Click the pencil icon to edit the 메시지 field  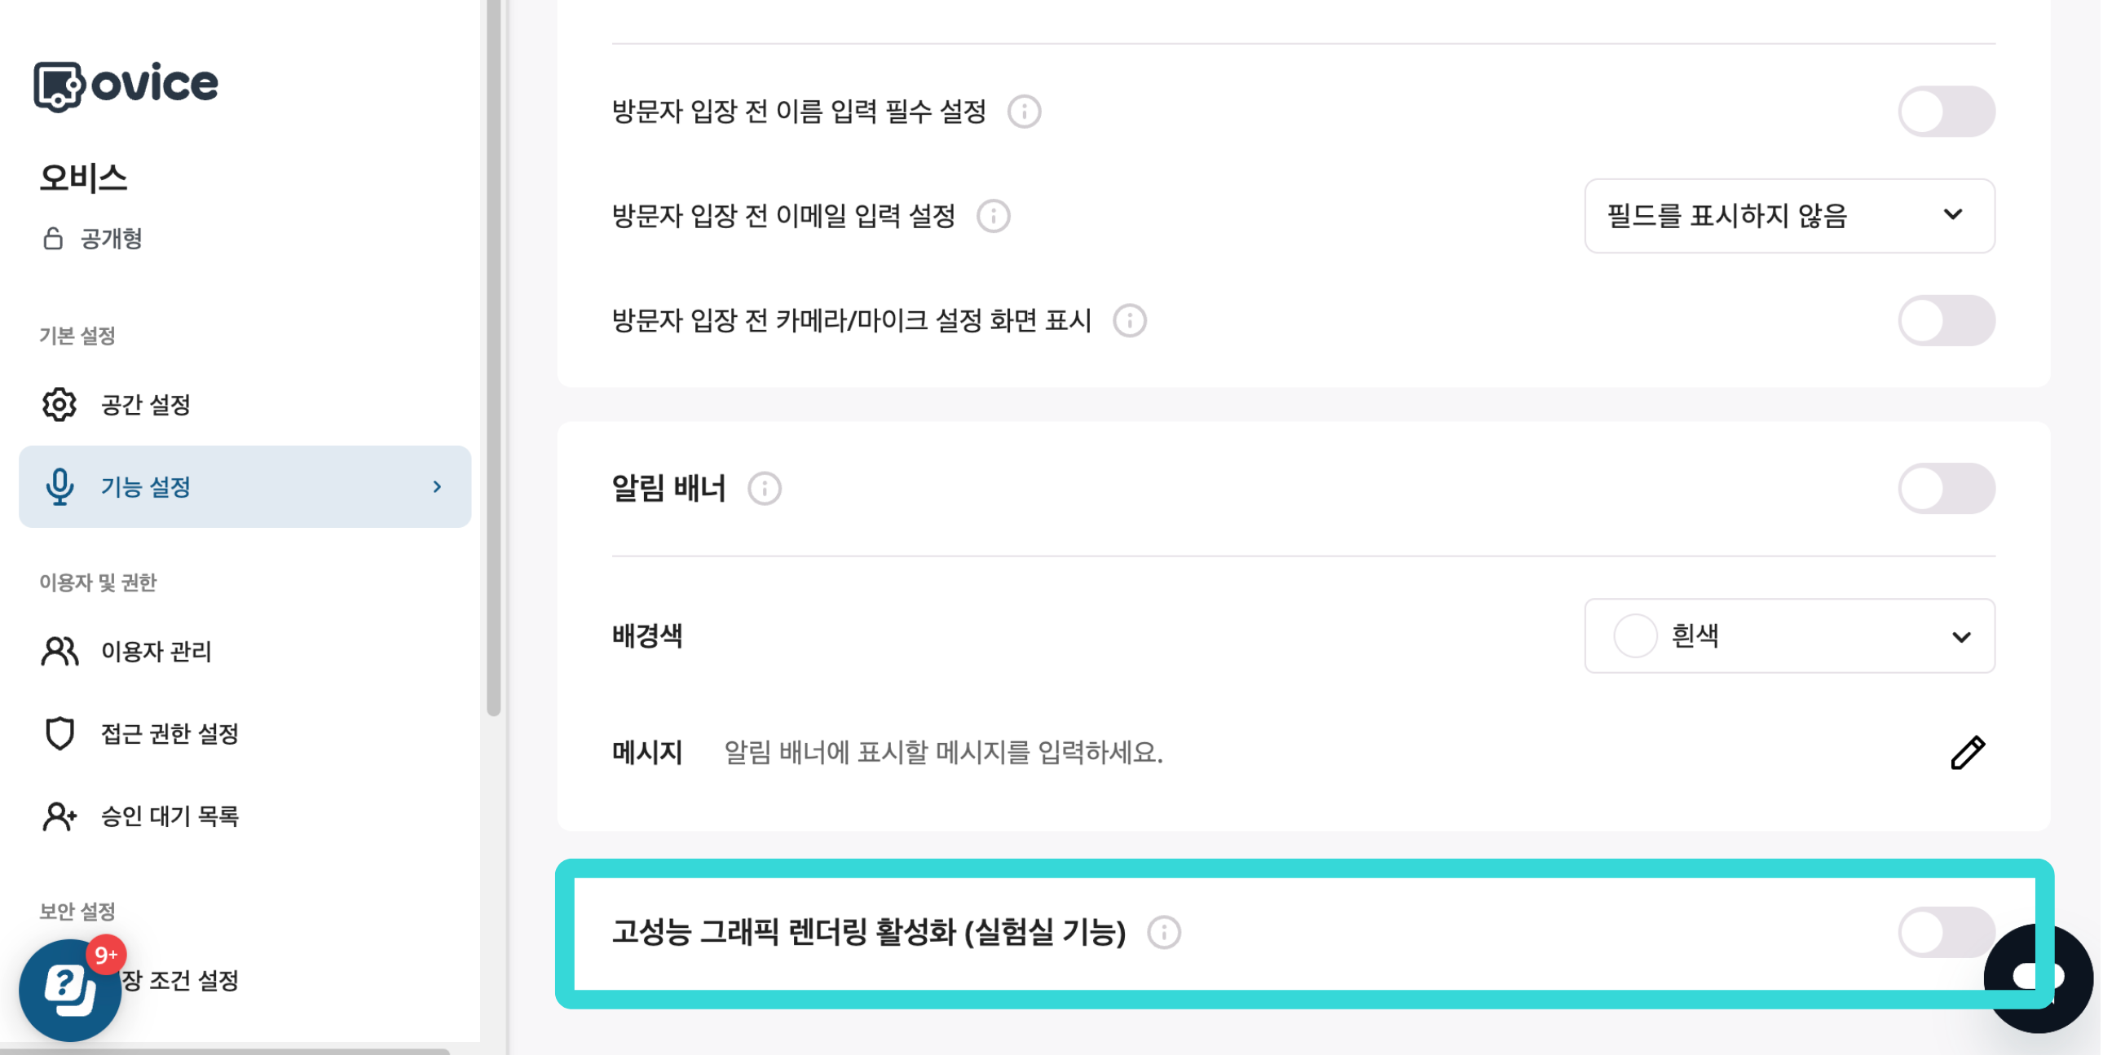point(1968,751)
